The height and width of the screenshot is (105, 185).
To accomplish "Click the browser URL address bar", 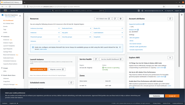I will point(94,7).
